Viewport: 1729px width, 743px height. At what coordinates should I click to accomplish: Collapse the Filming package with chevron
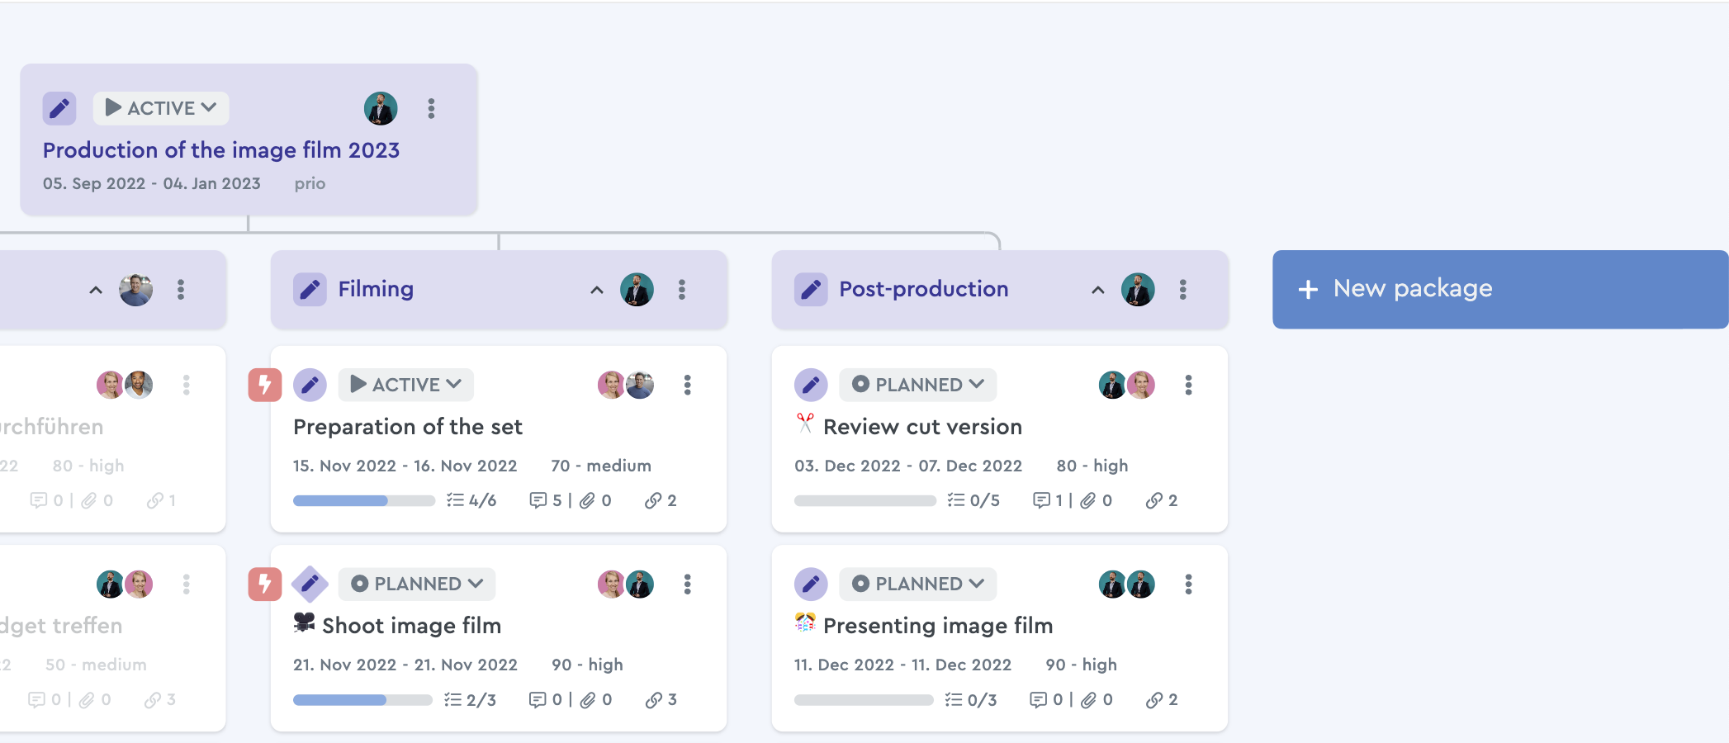click(x=597, y=290)
